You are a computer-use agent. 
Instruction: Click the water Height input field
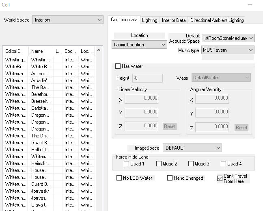(x=147, y=78)
